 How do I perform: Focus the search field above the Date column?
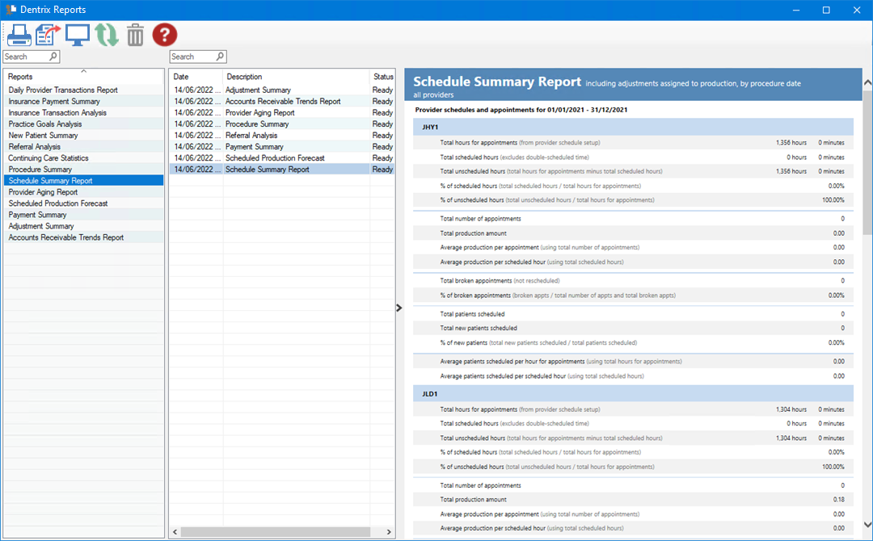(x=198, y=57)
